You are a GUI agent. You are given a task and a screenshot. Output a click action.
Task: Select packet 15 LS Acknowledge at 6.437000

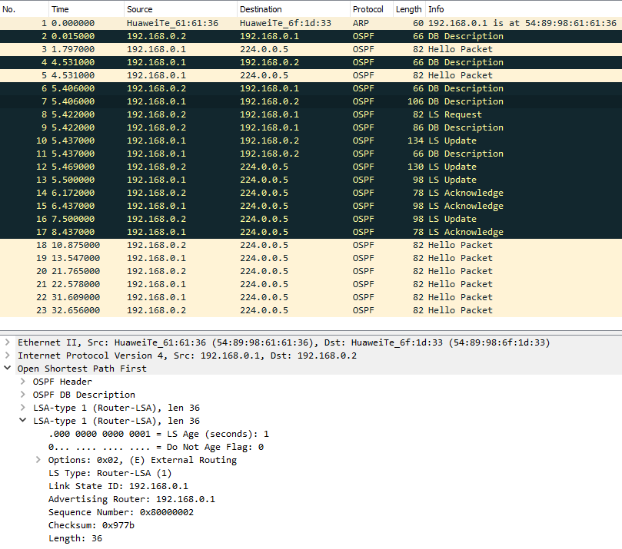click(x=311, y=206)
